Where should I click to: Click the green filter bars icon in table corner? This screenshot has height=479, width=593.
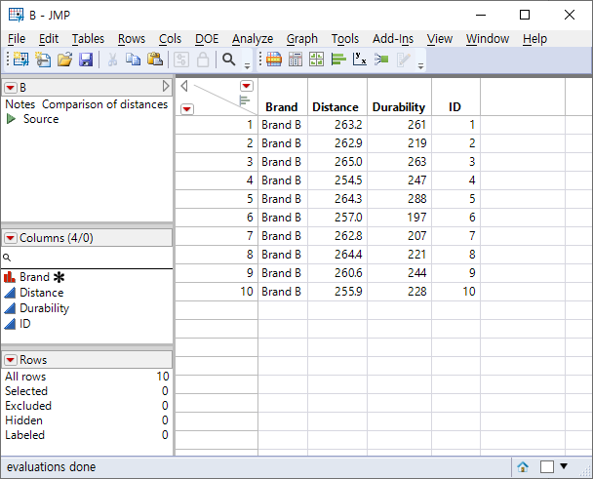point(245,100)
